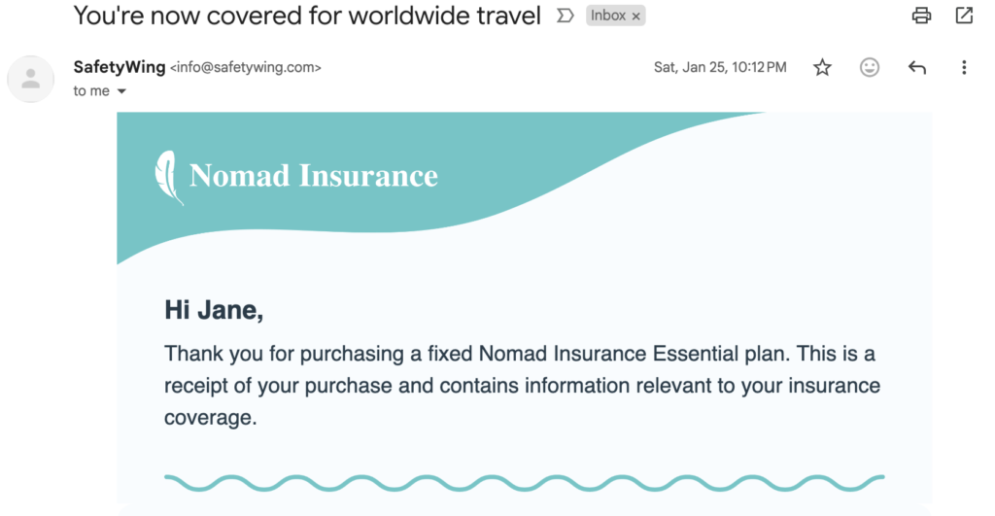
Task: Print this email with the printer icon
Action: (921, 16)
